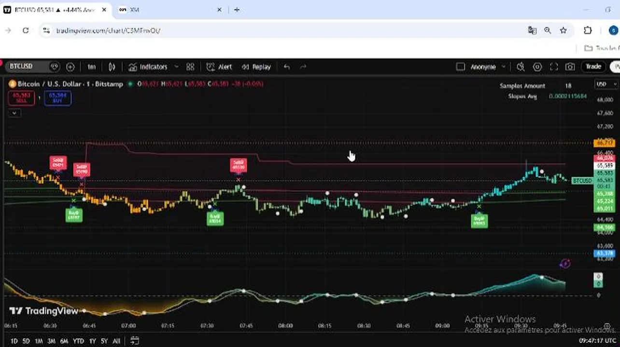Click the browser forward arrow
The width and height of the screenshot is (620, 347).
click(8, 30)
